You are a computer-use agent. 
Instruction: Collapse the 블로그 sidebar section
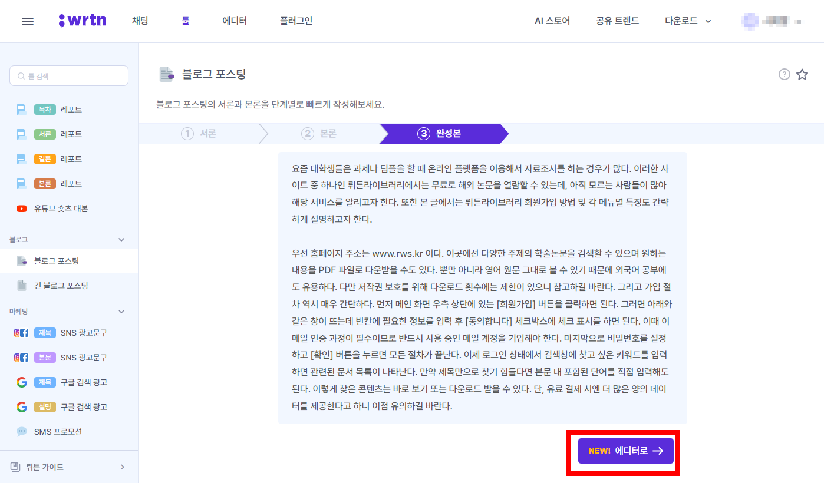[121, 239]
